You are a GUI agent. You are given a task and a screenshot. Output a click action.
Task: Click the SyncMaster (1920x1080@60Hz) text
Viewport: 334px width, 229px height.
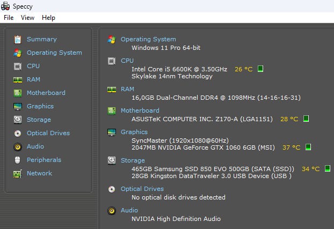[180, 141]
